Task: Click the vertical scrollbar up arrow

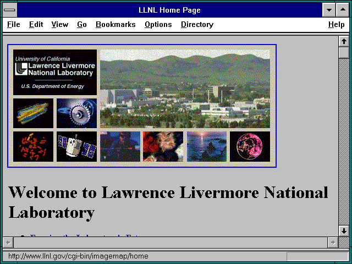Action: pos(344,42)
